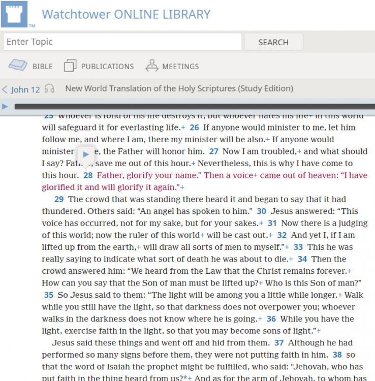Screen dimensions: 375x381
Task: Click New World Translation Study Edition title
Action: 179,88
